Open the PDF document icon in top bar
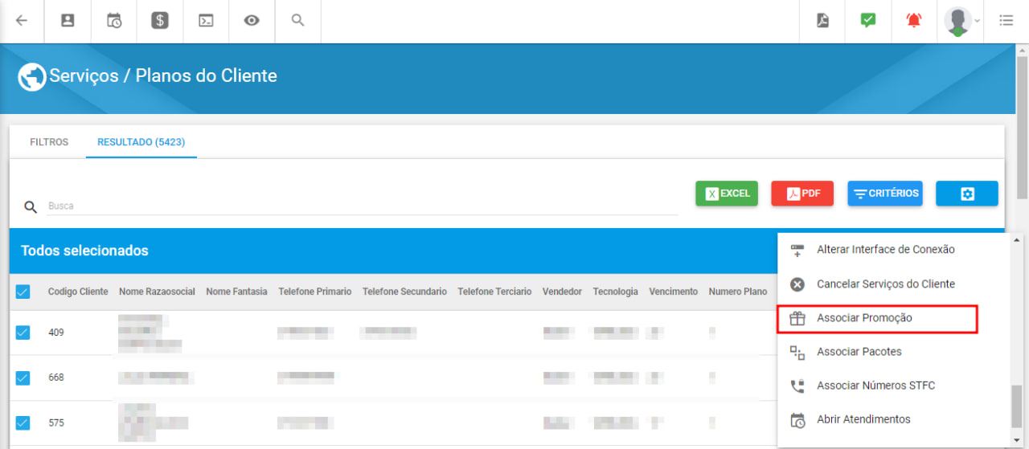The width and height of the screenshot is (1029, 449). tap(822, 21)
